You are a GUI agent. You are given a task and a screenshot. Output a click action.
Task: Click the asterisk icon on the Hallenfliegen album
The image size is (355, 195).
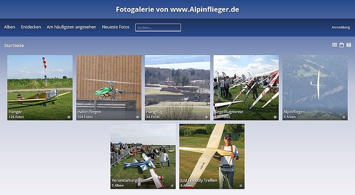coord(138,117)
